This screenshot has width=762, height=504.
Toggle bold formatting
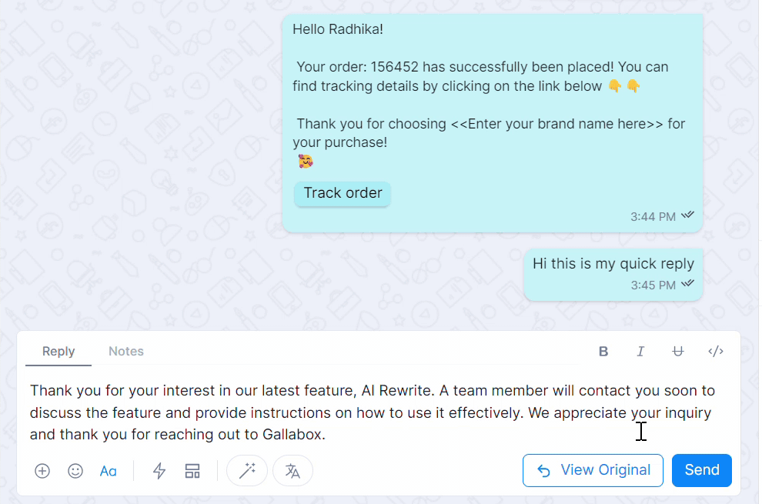point(603,352)
